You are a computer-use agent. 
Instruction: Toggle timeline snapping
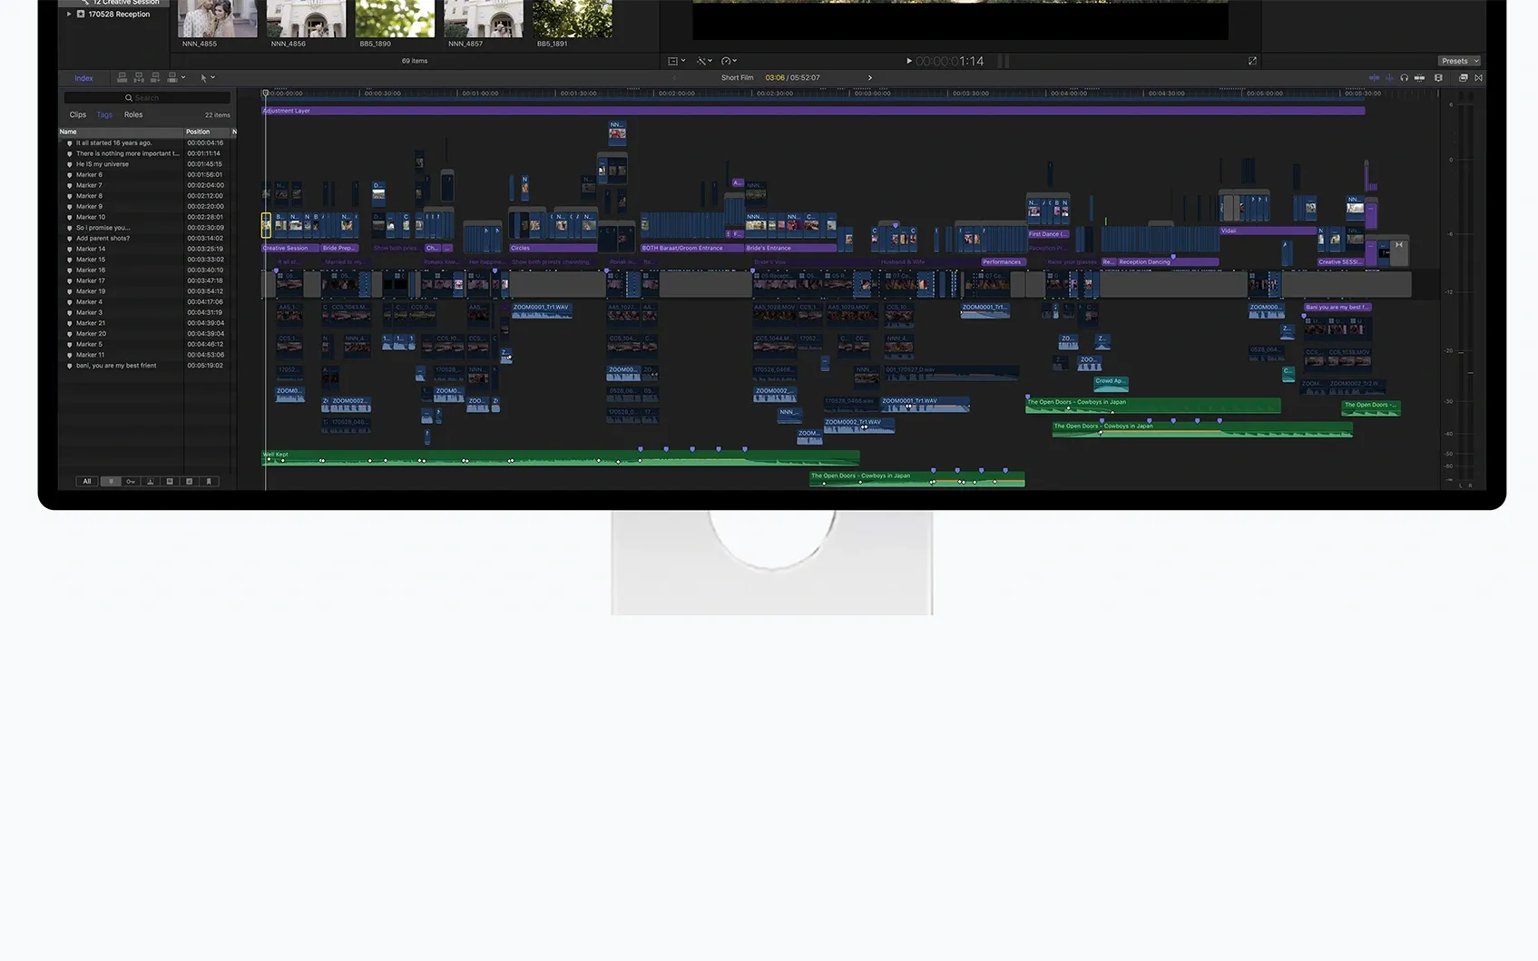coord(1420,78)
